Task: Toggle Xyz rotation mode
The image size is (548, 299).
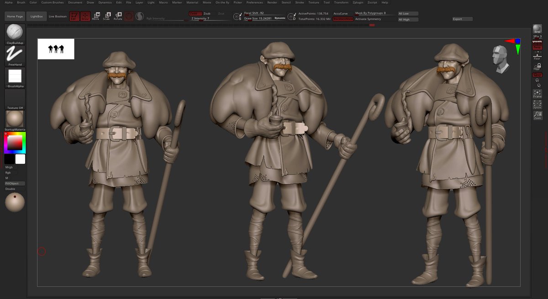Action: pyautogui.click(x=537, y=75)
